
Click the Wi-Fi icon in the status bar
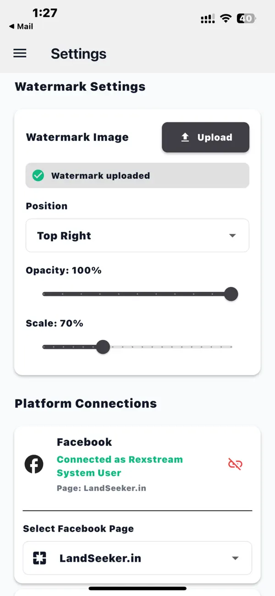pyautogui.click(x=225, y=18)
